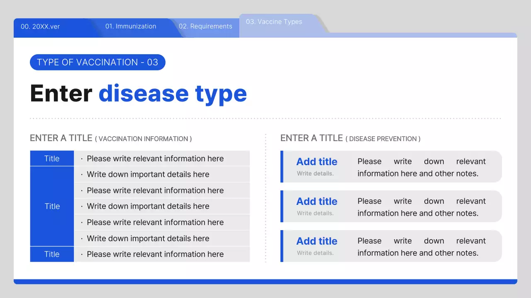The width and height of the screenshot is (531, 298).
Task: Select the top "Title" table cell
Action: [x=52, y=159]
